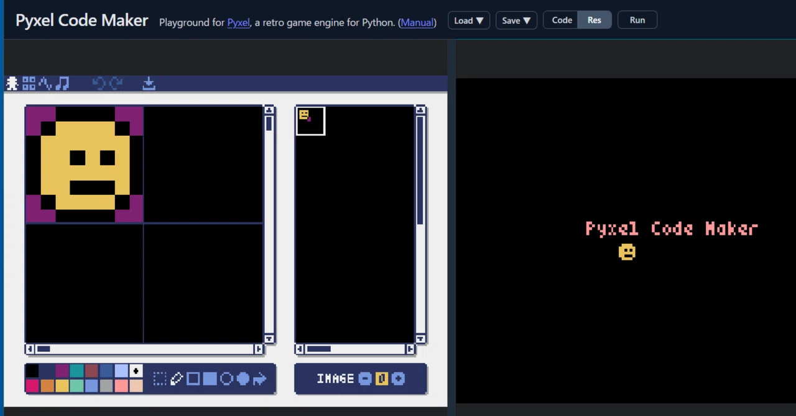
Task: Pick the magenta-red color swatch
Action: (32, 386)
